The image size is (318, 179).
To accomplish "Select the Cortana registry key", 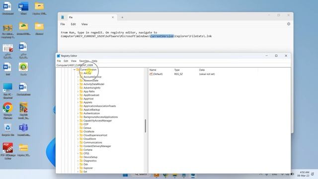I will coord(88,150).
